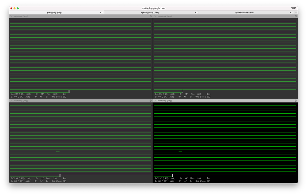This screenshot has height=195, width=307.
Task: Focus the bottom-right pane title bar
Action: click(x=224, y=101)
